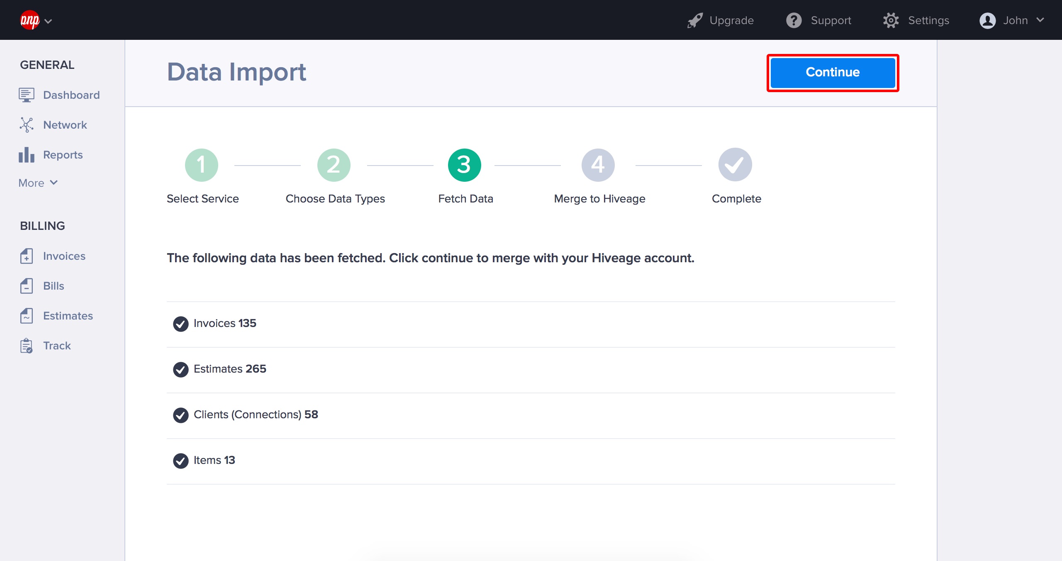Click the Upgrade rocket icon
1062x561 pixels.
tap(695, 20)
